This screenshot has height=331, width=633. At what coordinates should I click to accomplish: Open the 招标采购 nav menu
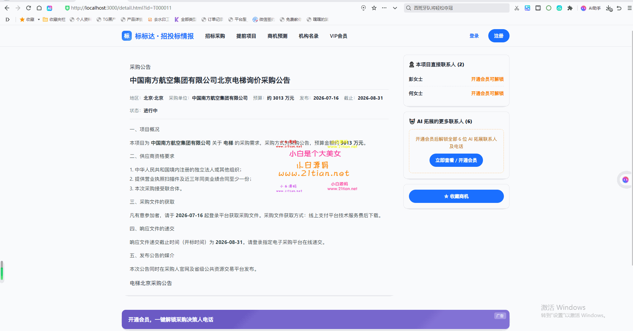pyautogui.click(x=215, y=36)
